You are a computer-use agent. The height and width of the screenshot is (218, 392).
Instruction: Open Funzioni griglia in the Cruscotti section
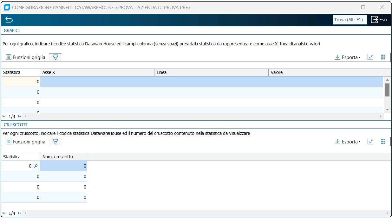(26, 142)
